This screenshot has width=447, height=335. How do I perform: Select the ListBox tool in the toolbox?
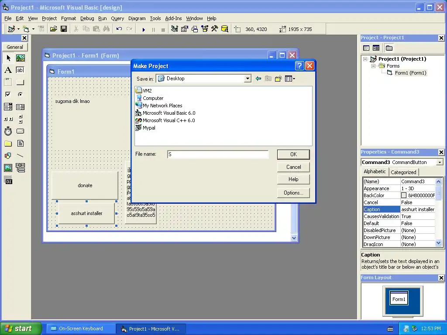20,107
